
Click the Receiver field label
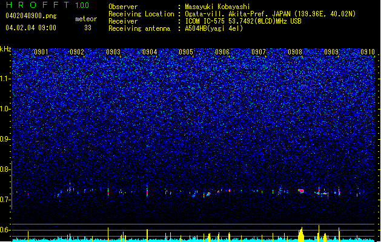pos(123,21)
